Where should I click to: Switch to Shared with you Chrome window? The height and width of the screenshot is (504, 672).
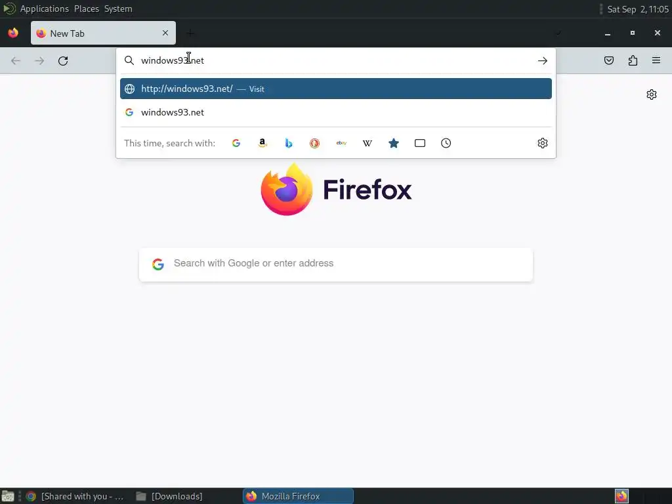[75, 496]
